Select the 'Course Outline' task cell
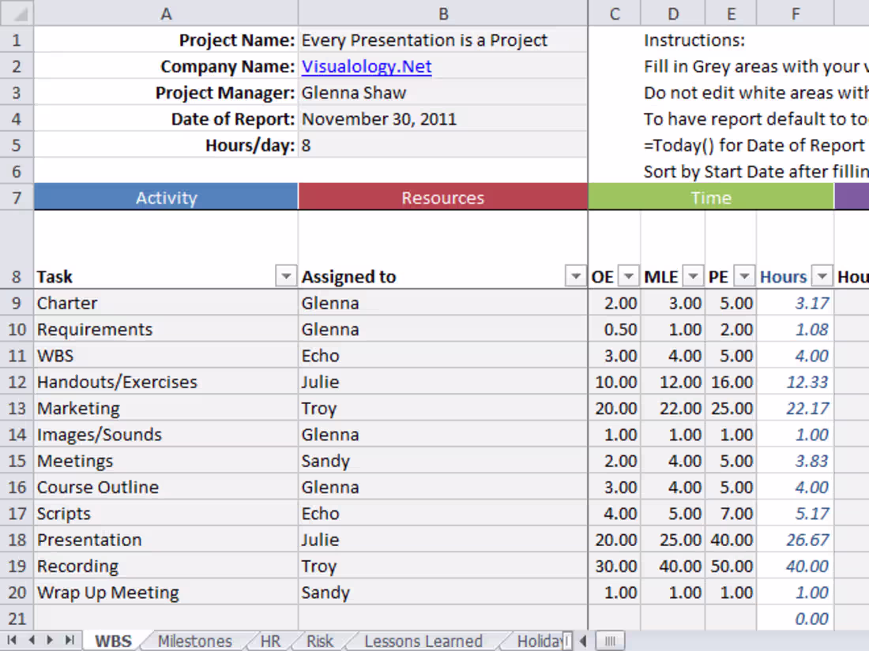869x651 pixels. click(x=166, y=487)
